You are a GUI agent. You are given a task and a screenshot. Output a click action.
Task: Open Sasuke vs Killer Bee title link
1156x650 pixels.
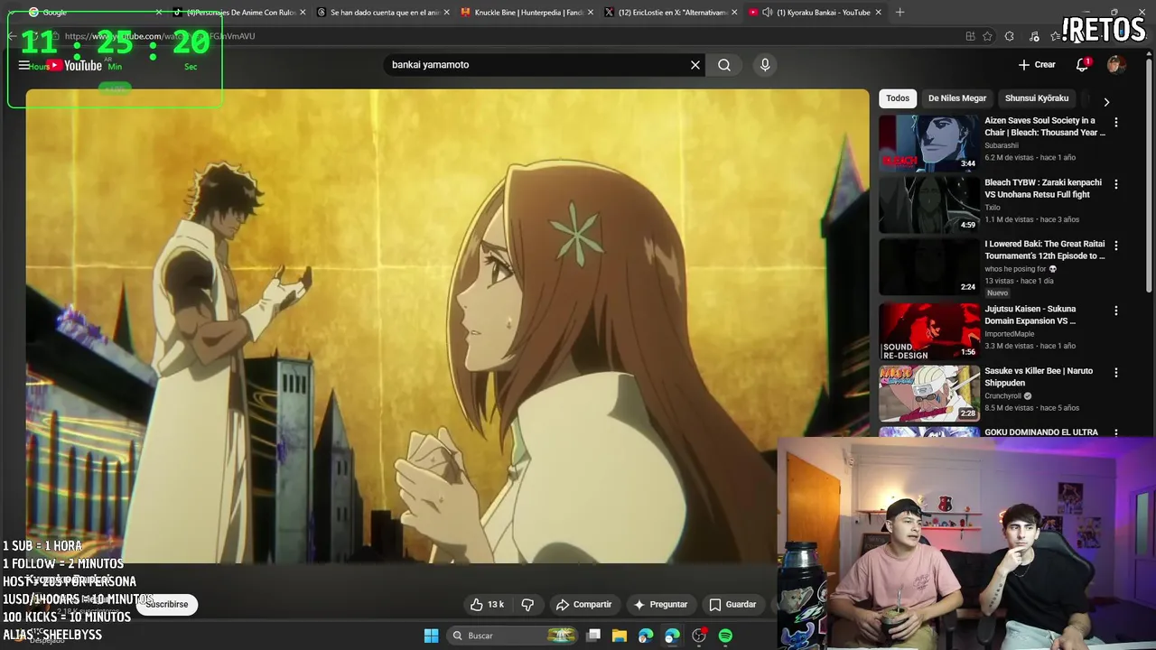pos(1039,376)
